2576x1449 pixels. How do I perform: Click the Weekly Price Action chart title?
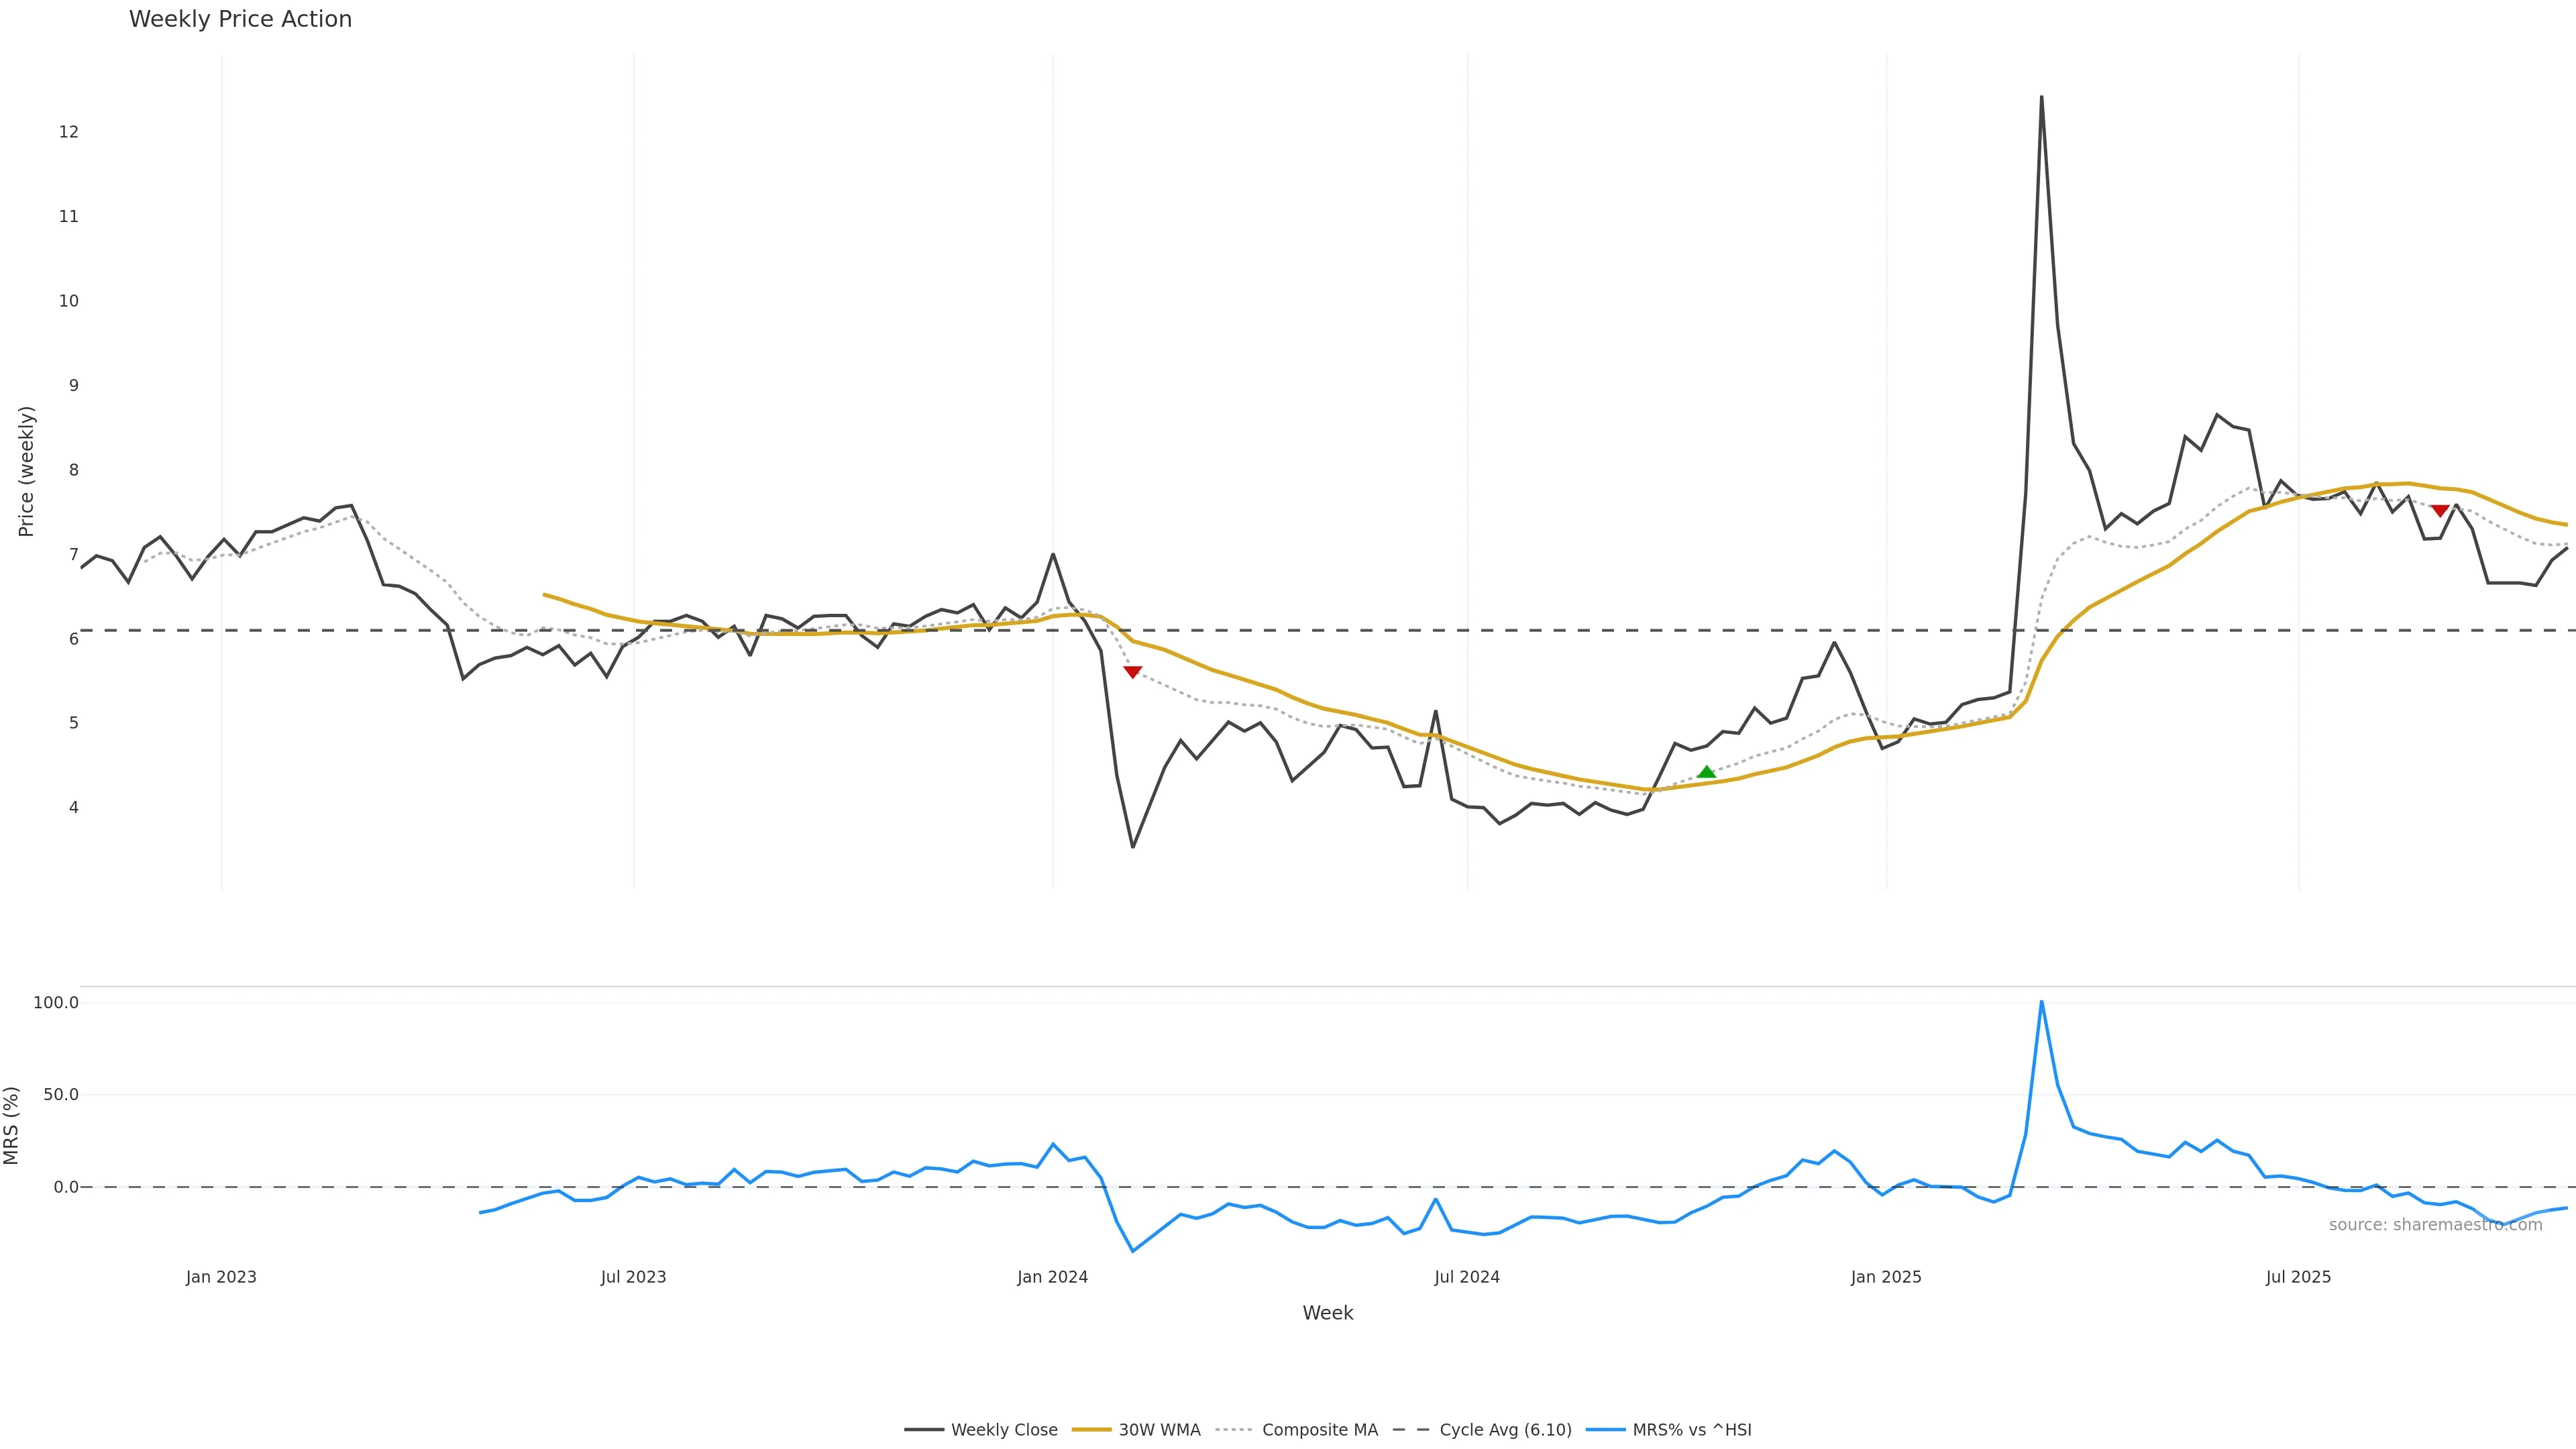240,19
